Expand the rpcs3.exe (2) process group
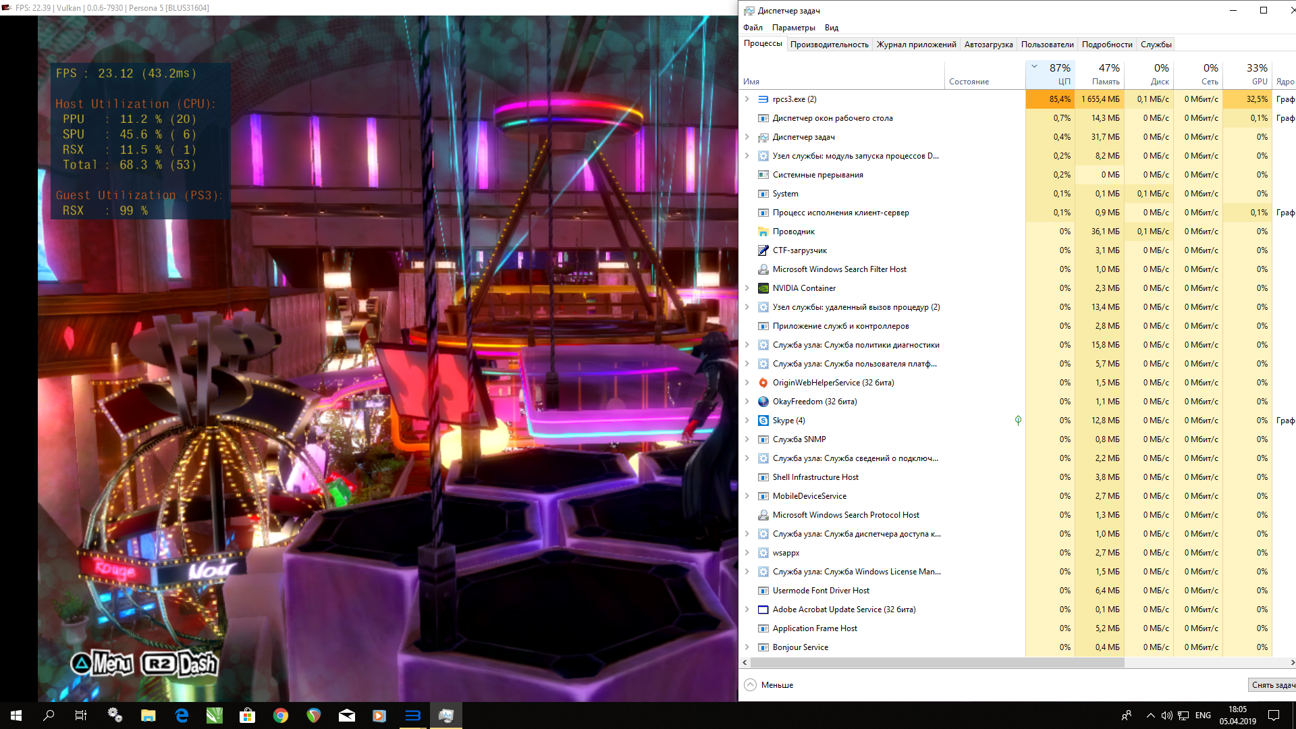Viewport: 1296px width, 729px height. 747,99
